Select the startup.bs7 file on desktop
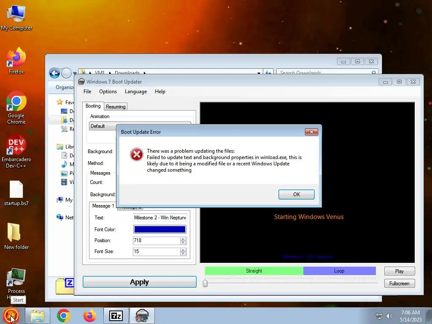 pyautogui.click(x=16, y=193)
